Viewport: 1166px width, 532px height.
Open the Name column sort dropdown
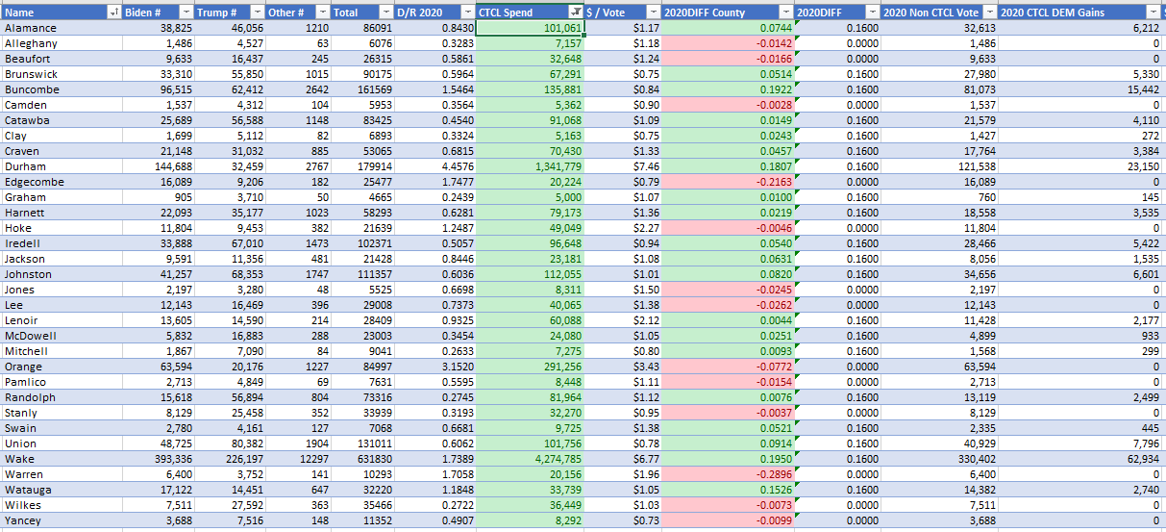(x=114, y=13)
